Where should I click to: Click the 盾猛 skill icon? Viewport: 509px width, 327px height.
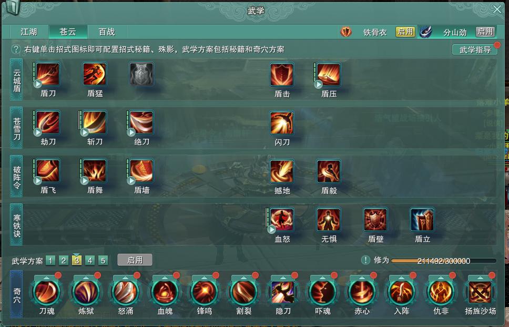[x=95, y=74]
